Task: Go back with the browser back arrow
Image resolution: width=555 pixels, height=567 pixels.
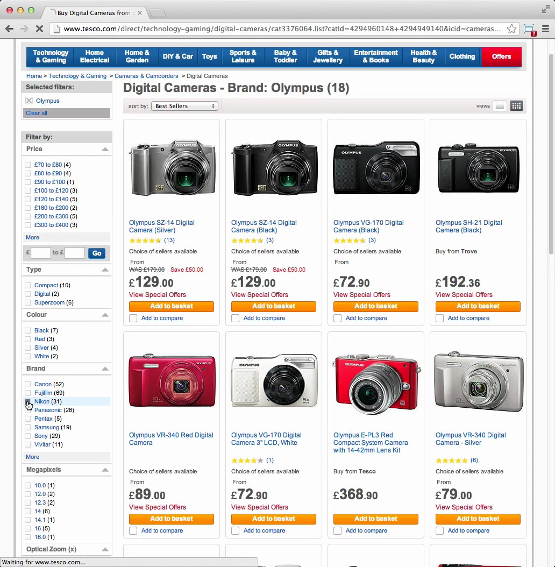Action: (x=9, y=29)
